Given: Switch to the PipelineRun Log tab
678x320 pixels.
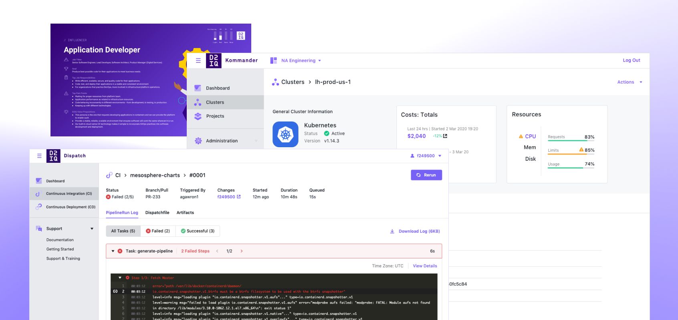Looking at the screenshot, I should [x=122, y=213].
